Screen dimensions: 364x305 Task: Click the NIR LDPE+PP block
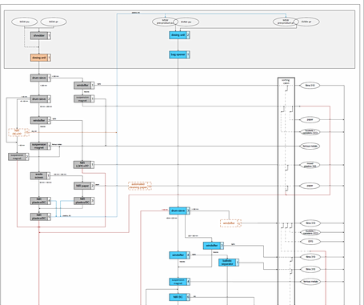click(84, 165)
